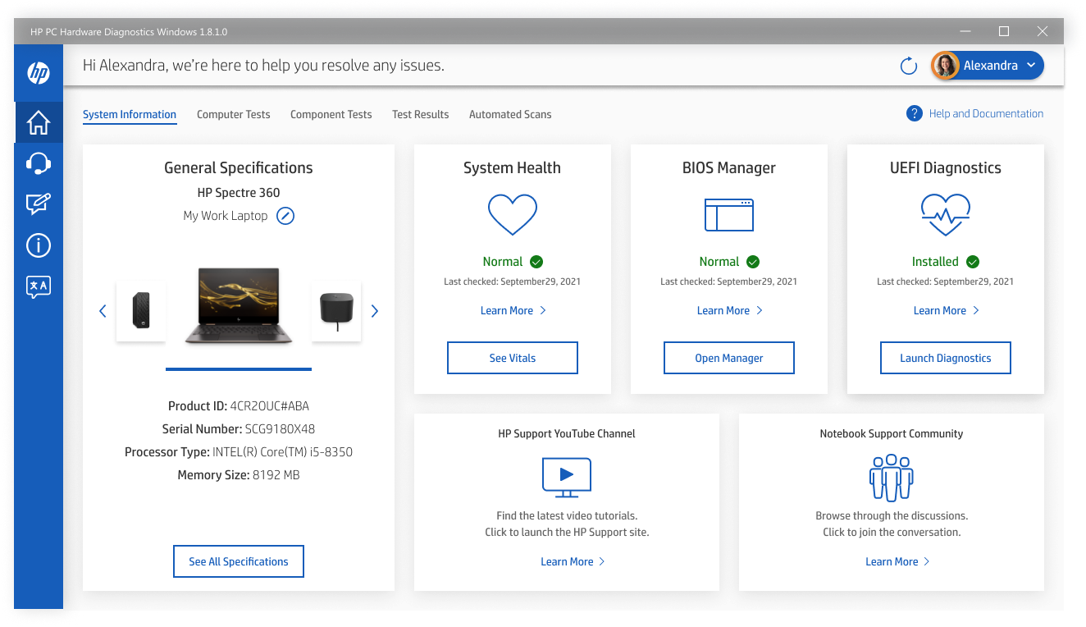Click the YouTube channel video monitor icon
This screenshot has height=627, width=1086.
click(x=567, y=478)
